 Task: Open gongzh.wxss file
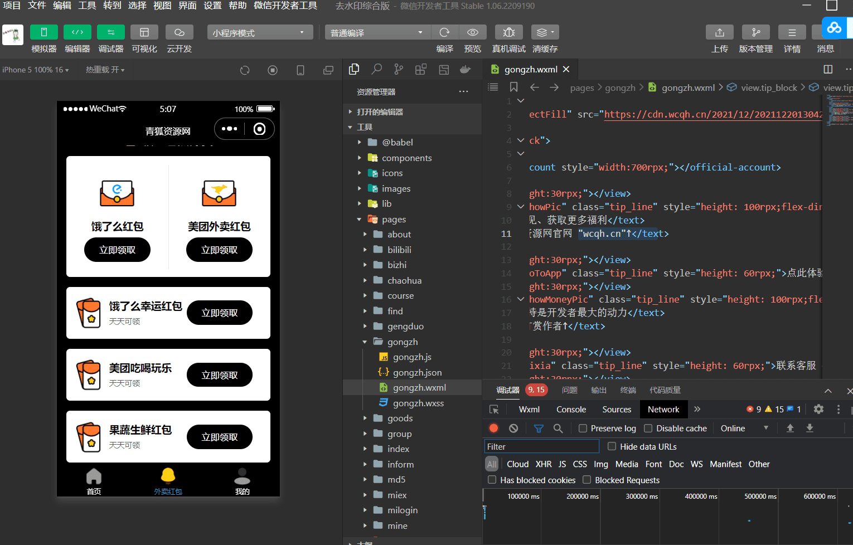point(412,403)
